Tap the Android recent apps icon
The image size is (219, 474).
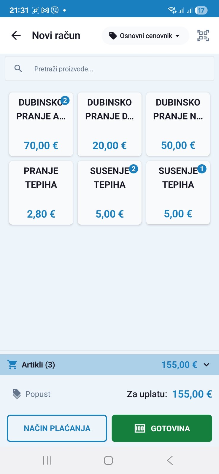[47, 460]
